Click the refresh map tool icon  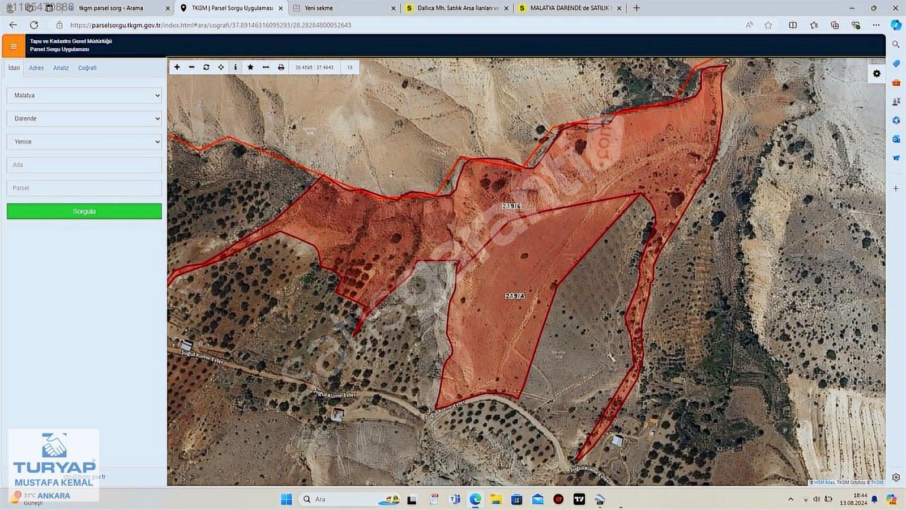206,67
